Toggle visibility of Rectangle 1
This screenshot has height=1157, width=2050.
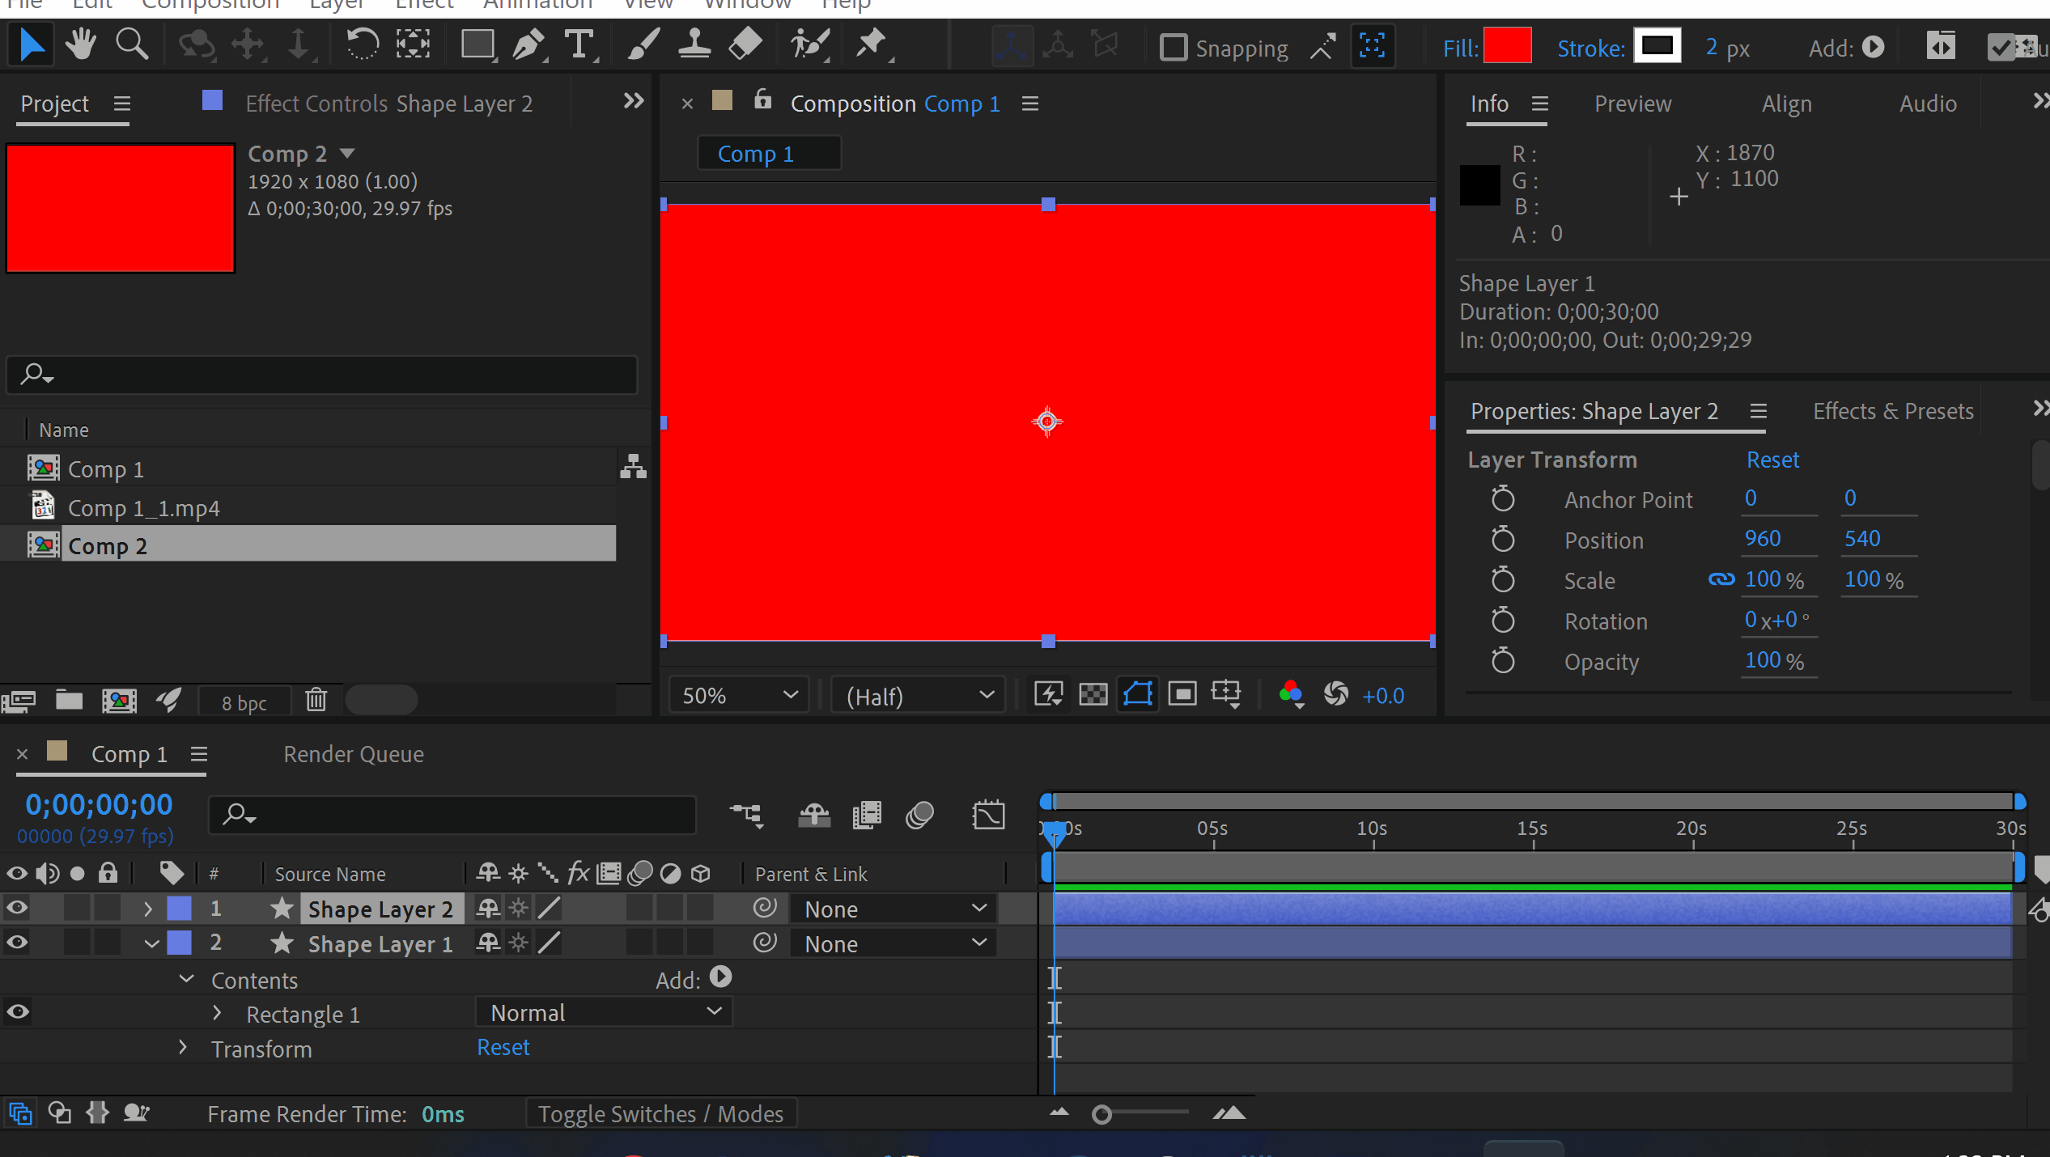click(x=17, y=1012)
